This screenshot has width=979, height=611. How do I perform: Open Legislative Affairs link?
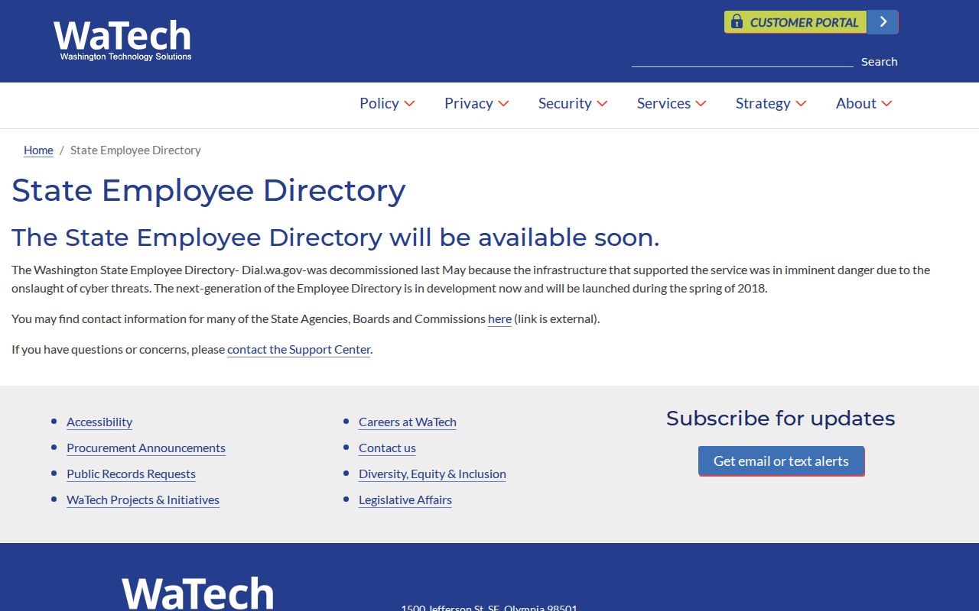(405, 499)
